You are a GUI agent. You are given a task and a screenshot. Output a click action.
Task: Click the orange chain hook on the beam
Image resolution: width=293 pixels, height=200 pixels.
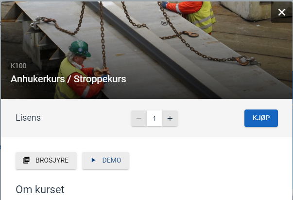[190, 34]
